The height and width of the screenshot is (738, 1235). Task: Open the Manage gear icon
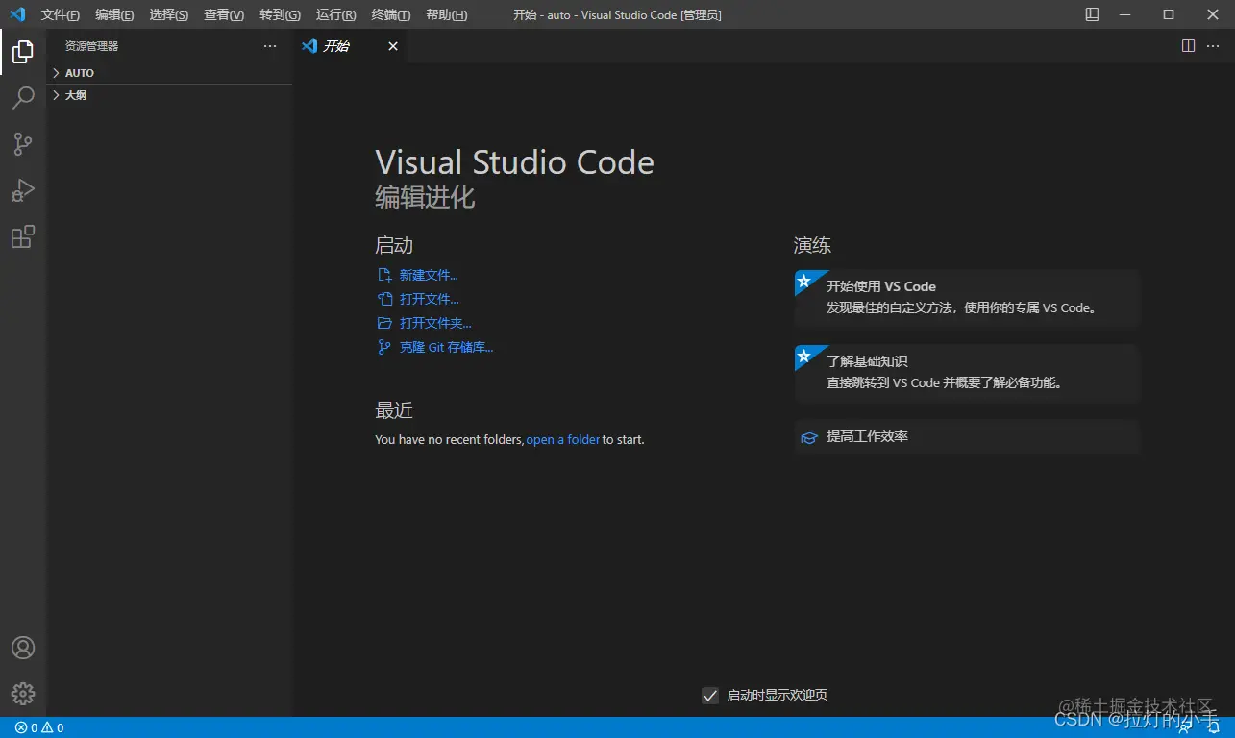tap(23, 693)
